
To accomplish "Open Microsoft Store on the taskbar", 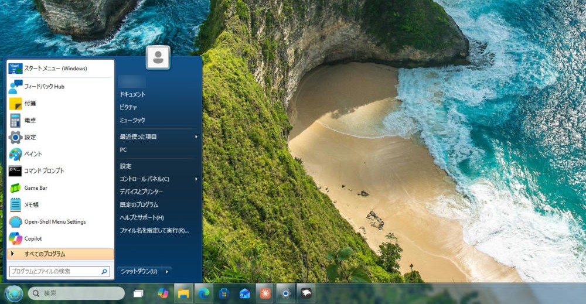I will [x=224, y=293].
